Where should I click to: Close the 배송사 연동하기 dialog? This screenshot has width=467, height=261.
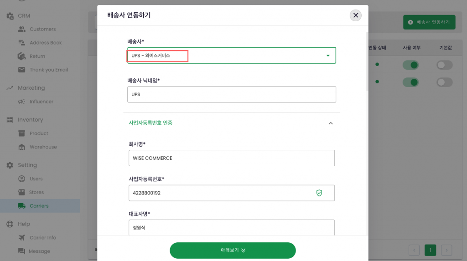tap(356, 15)
